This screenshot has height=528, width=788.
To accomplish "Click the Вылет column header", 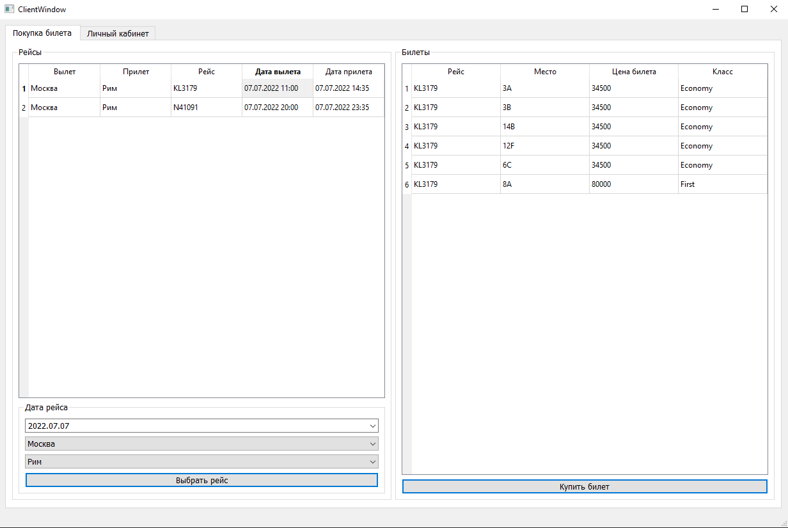I will 64,72.
